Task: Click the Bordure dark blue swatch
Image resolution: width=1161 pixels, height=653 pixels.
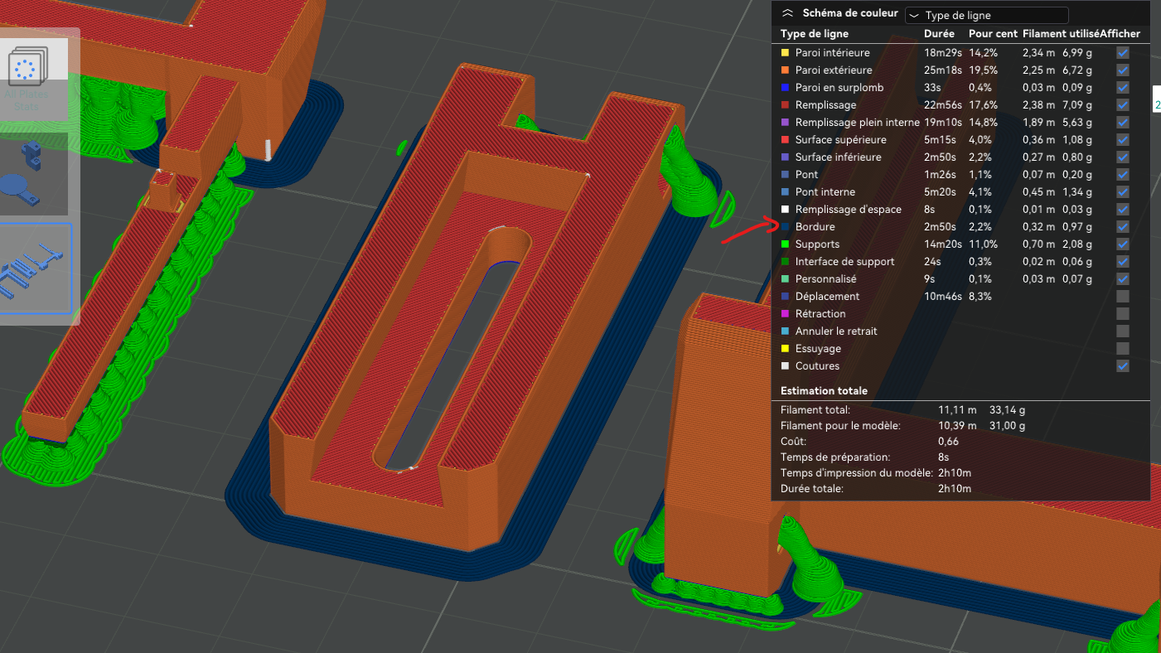Action: click(x=786, y=226)
